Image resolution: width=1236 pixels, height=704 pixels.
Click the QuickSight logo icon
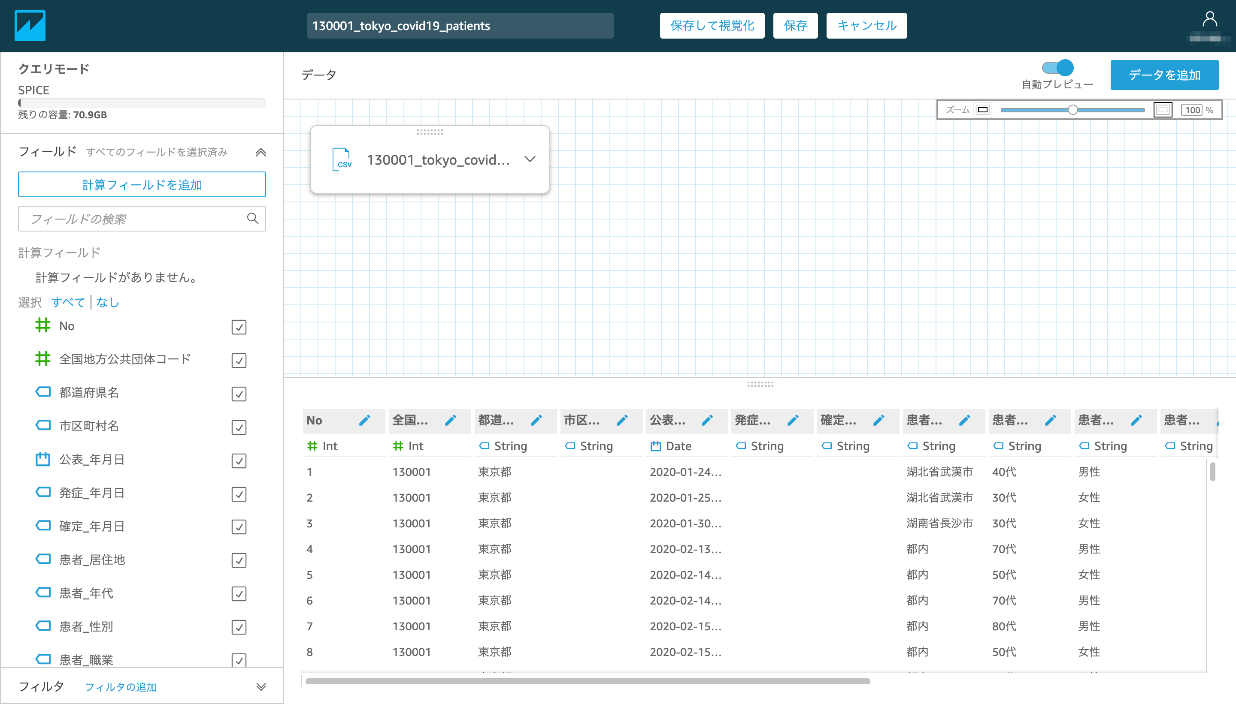click(x=30, y=26)
